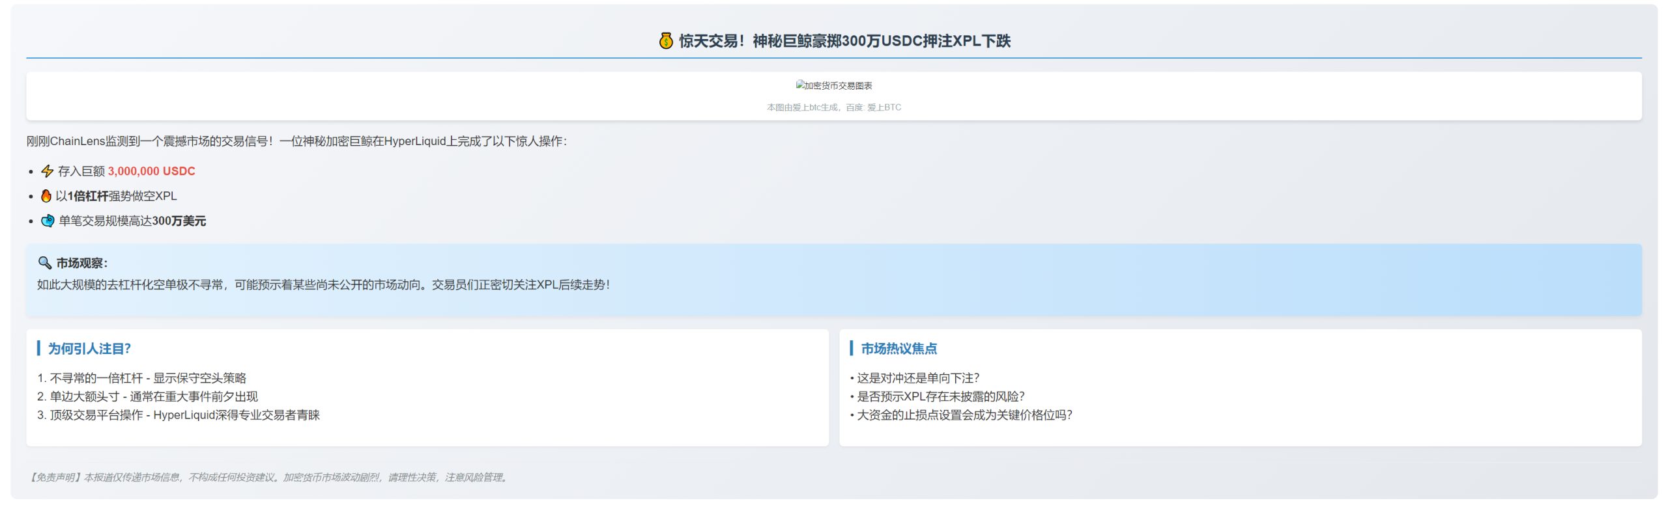Screen dimensions: 1668x516
Task: Click the money bag emoji in title
Action: pos(665,41)
